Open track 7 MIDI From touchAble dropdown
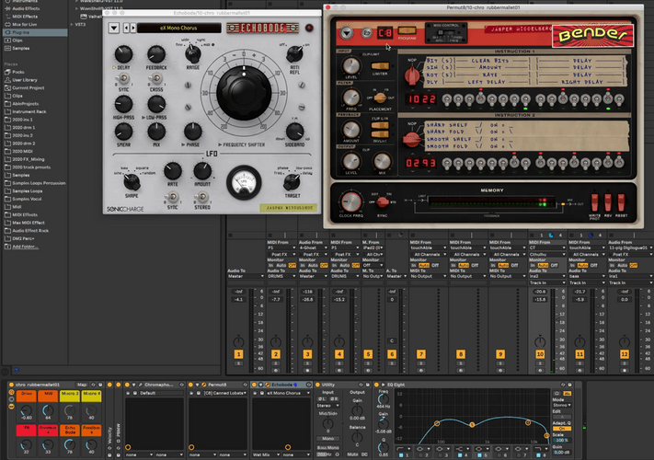Screen dimensions: 654x460 tap(428, 247)
